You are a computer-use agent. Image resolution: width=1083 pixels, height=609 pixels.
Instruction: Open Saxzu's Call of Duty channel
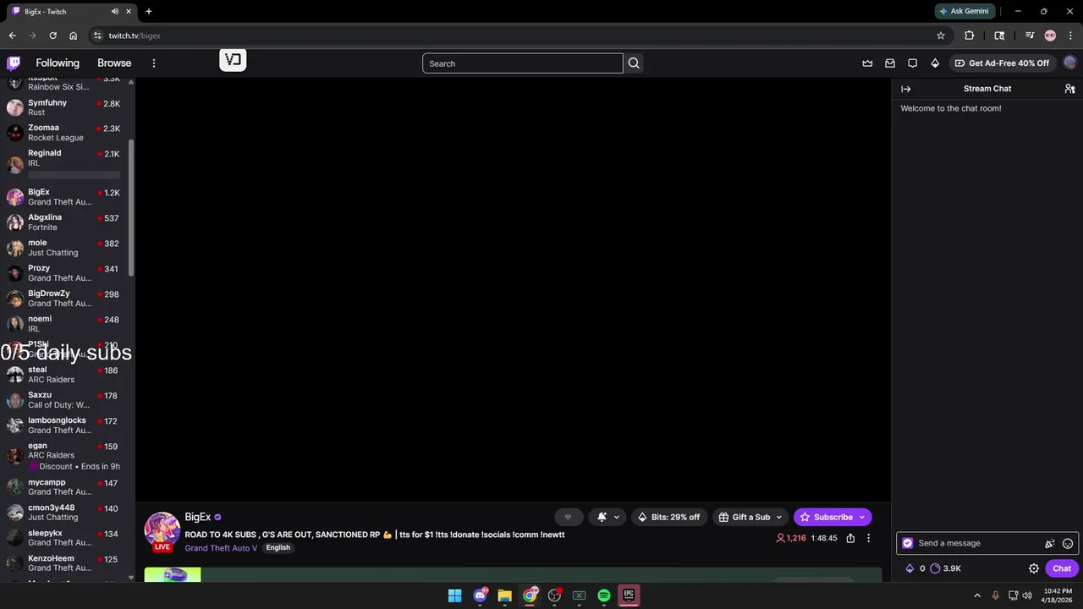pyautogui.click(x=66, y=400)
